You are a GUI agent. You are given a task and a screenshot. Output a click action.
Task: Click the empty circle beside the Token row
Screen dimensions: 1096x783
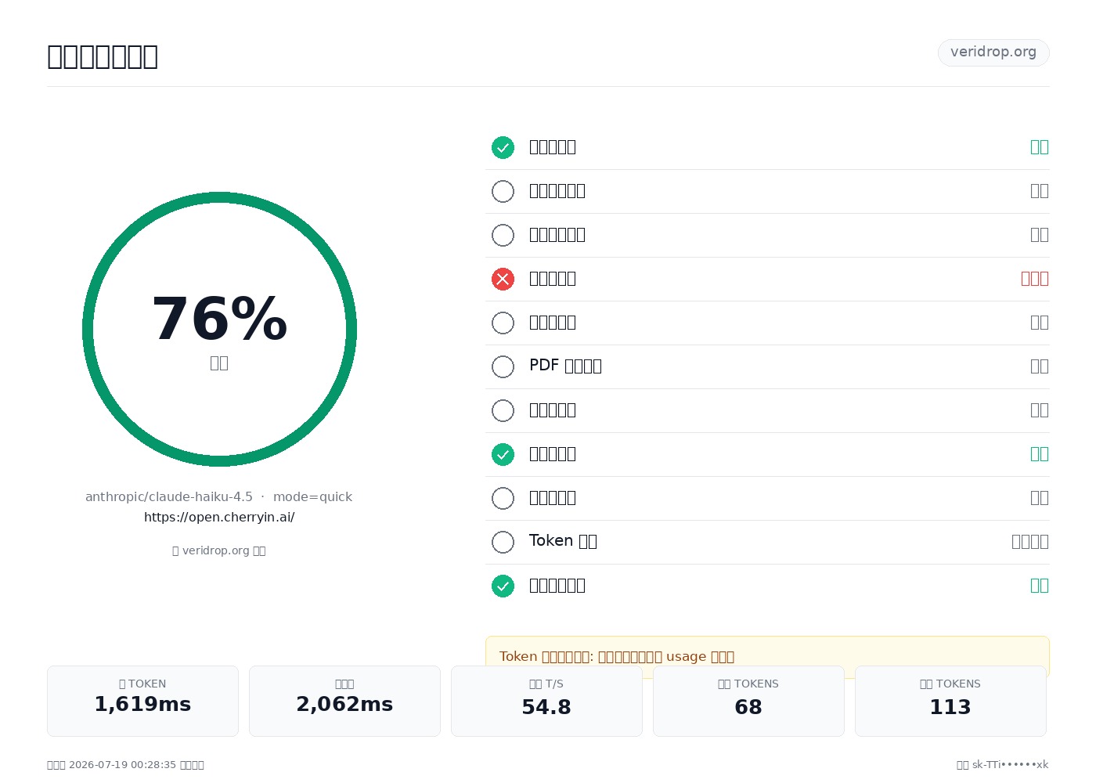click(x=503, y=542)
